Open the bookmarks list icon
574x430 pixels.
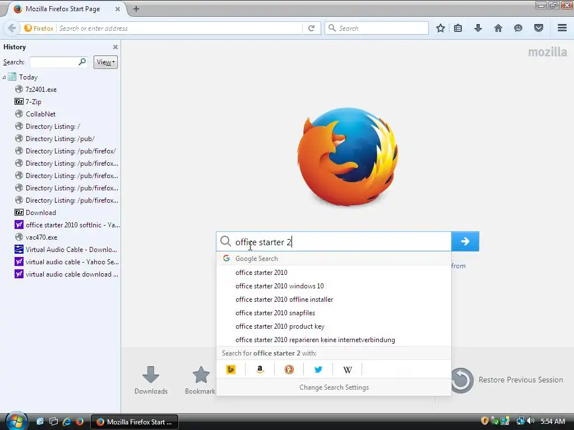(x=458, y=28)
